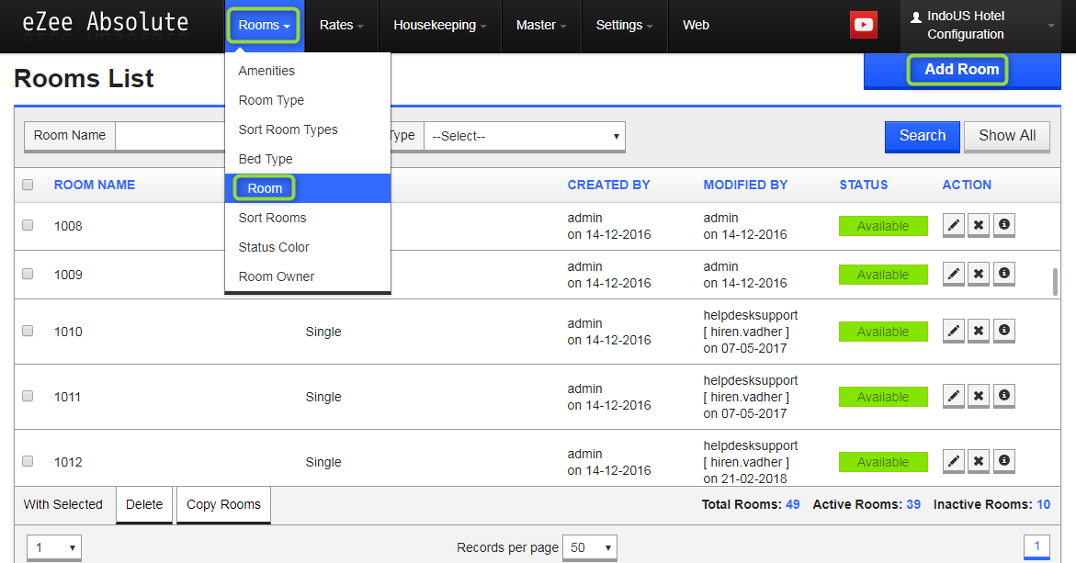Screen dimensions: 1076x563
Task: Delete room 1008 with X icon
Action: tap(979, 225)
